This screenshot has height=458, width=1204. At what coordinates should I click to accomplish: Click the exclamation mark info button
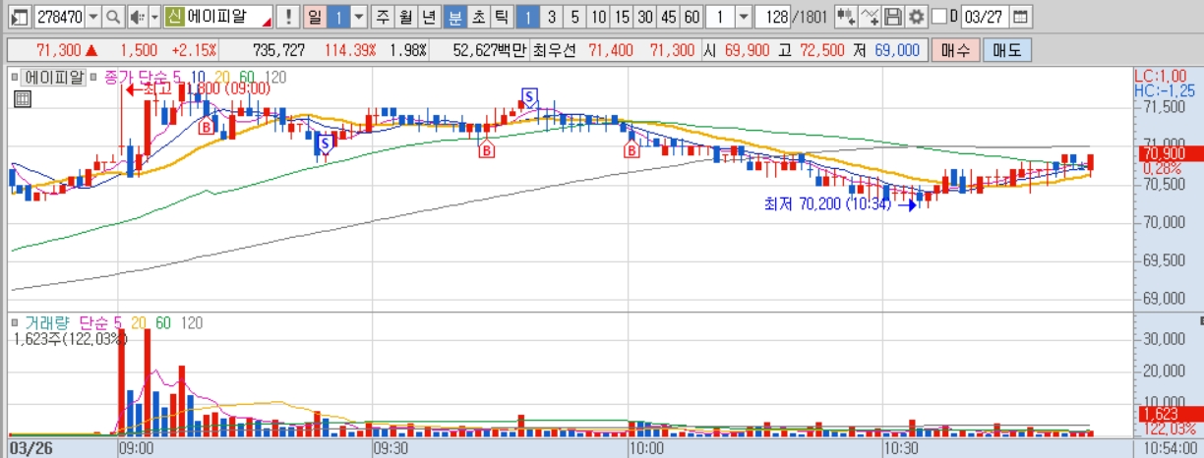tap(287, 17)
